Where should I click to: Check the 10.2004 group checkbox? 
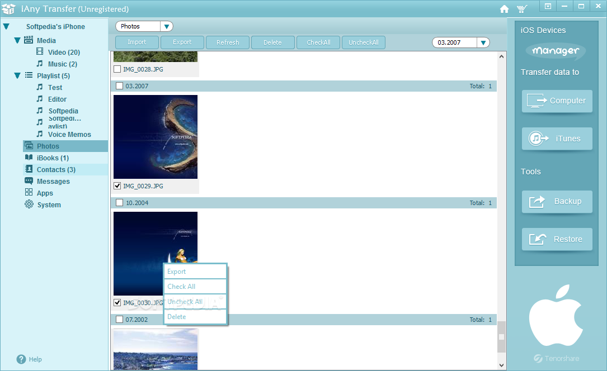119,202
